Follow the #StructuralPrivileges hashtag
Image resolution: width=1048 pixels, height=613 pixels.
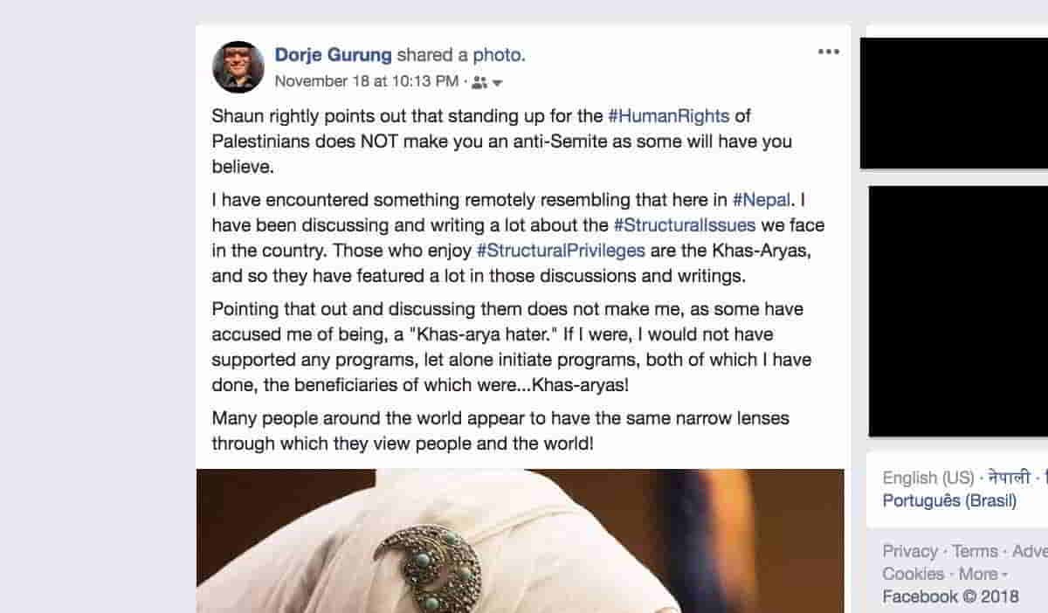point(560,251)
